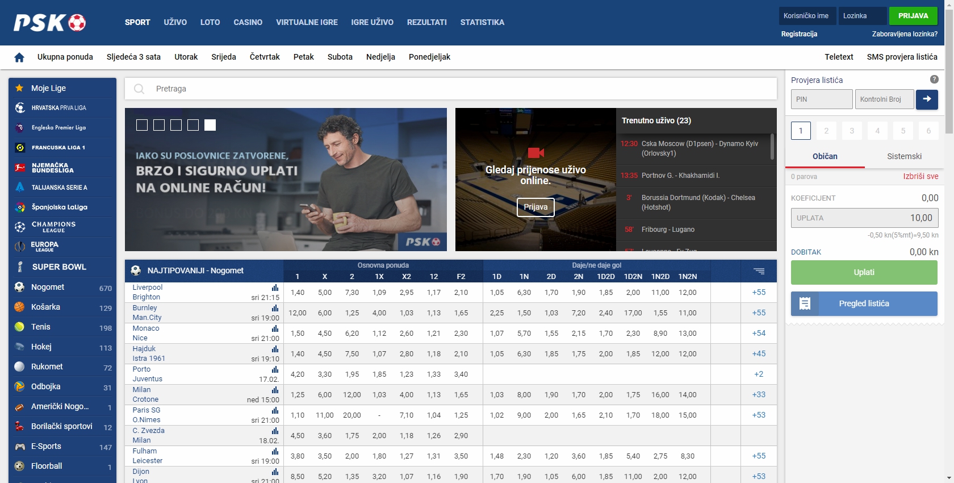Open the CASINO menu
The width and height of the screenshot is (954, 483).
click(248, 22)
